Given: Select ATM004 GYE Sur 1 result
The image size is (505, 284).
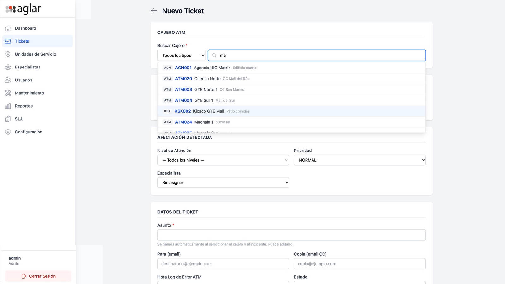Looking at the screenshot, I should (292, 100).
